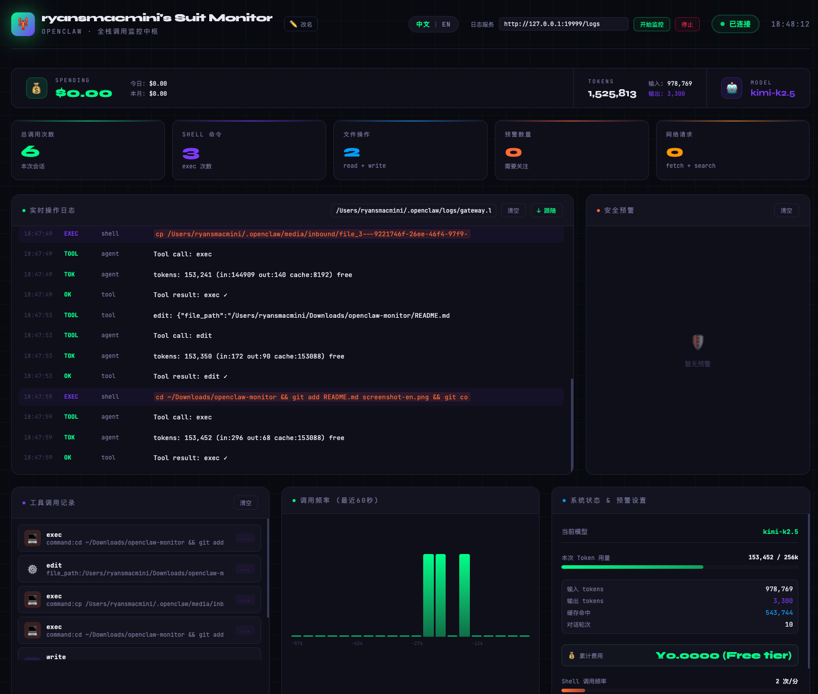This screenshot has width=818, height=694.
Task: Click the realtime log panel scrollbar
Action: tap(572, 425)
